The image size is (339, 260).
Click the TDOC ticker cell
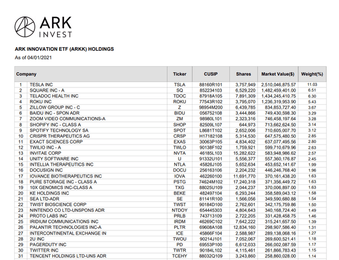(x=180, y=96)
